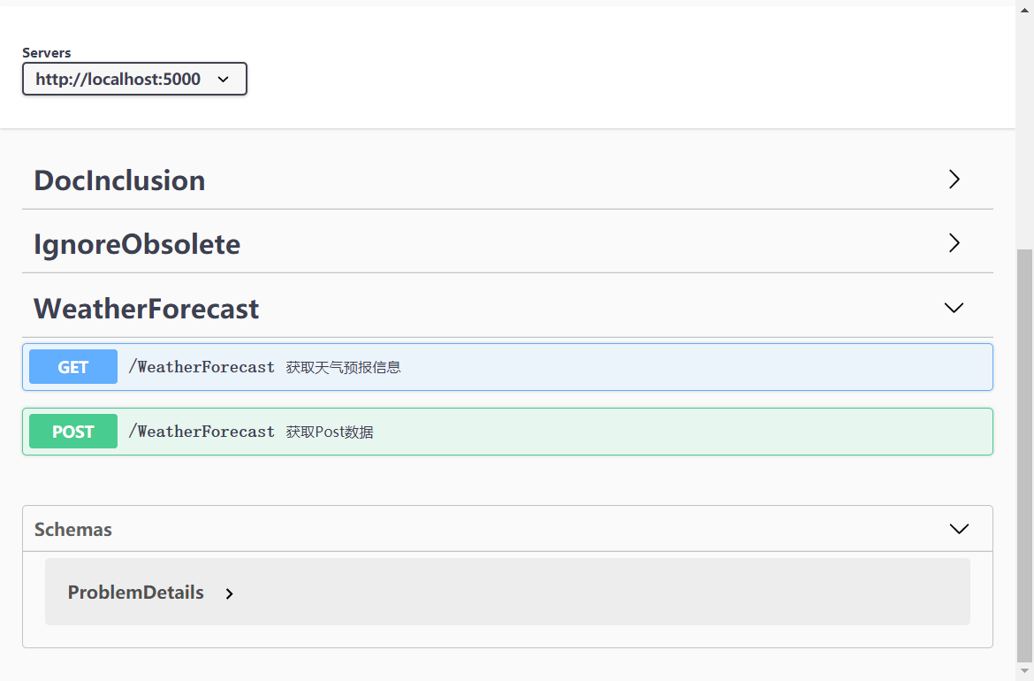The width and height of the screenshot is (1034, 681).
Task: Open the server selection dropdown
Action: (134, 79)
